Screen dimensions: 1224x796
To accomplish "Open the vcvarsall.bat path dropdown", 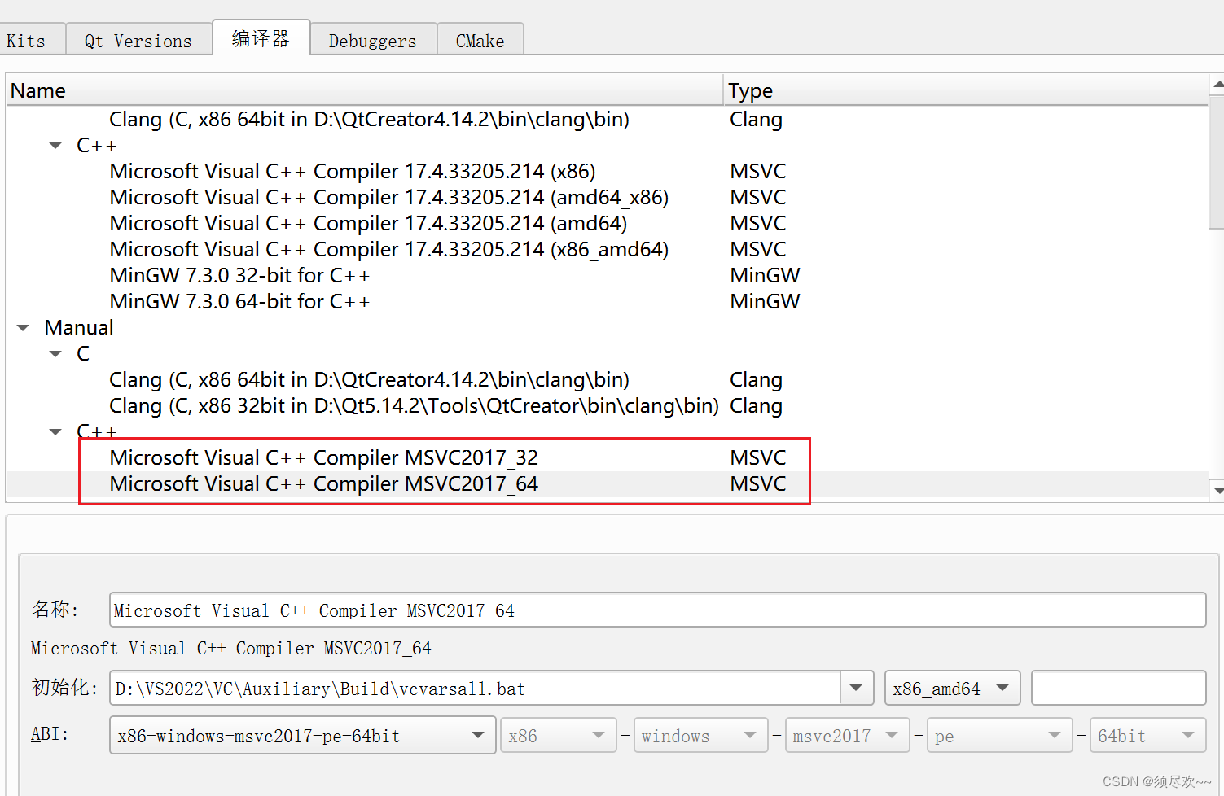I will (856, 689).
